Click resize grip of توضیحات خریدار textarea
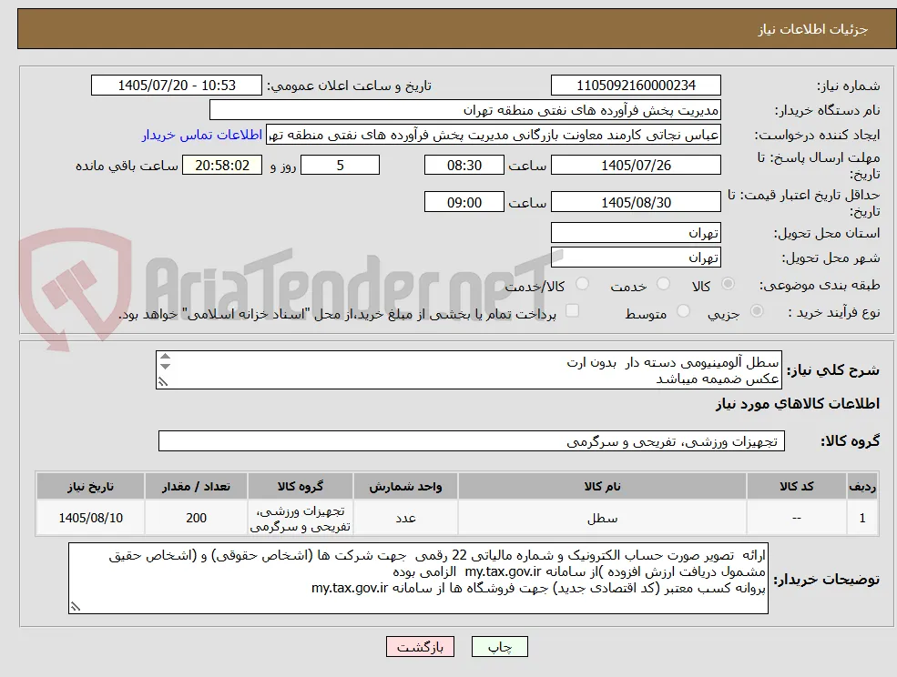 pyautogui.click(x=76, y=607)
